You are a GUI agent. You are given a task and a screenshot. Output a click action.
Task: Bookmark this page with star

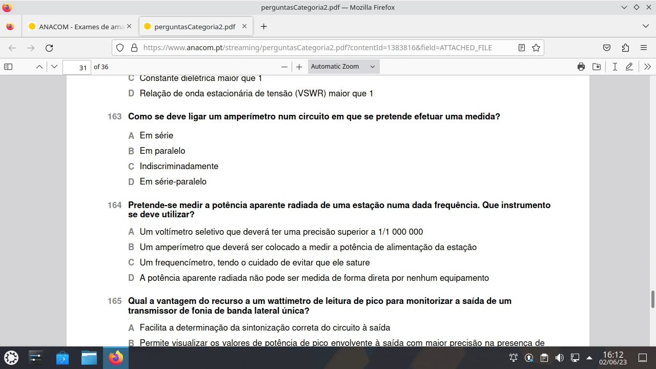(x=536, y=48)
